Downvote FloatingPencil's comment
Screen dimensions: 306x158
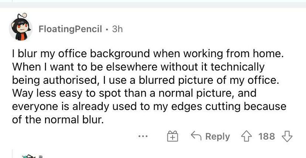pyautogui.click(x=287, y=136)
